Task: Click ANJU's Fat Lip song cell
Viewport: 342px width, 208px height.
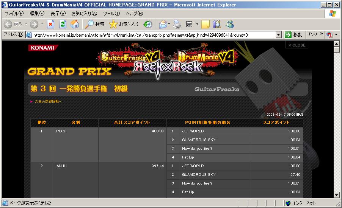Action: (x=215, y=192)
